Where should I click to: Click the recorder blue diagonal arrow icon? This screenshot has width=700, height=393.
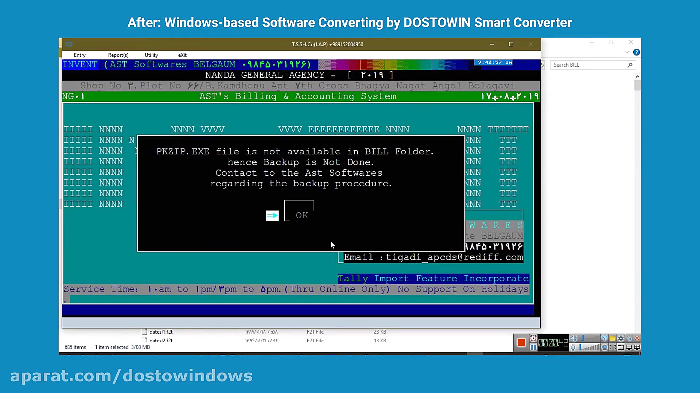coord(629,338)
